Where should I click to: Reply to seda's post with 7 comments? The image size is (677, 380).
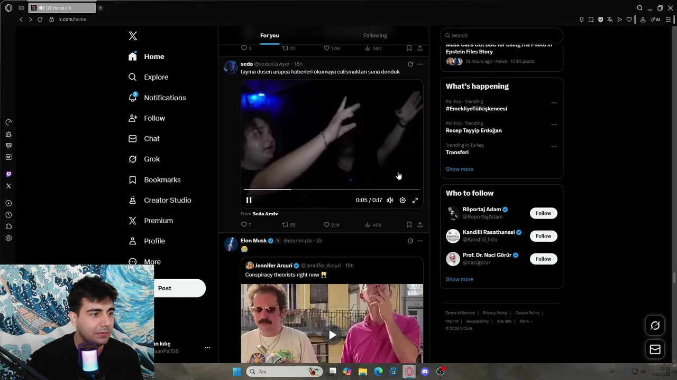246,225
